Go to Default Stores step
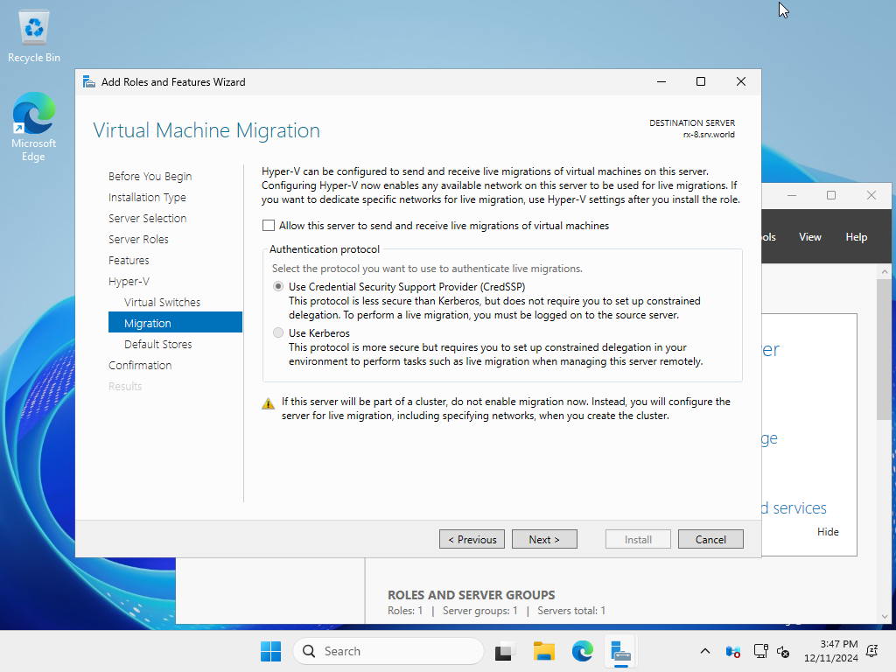The width and height of the screenshot is (896, 672). 157,344
